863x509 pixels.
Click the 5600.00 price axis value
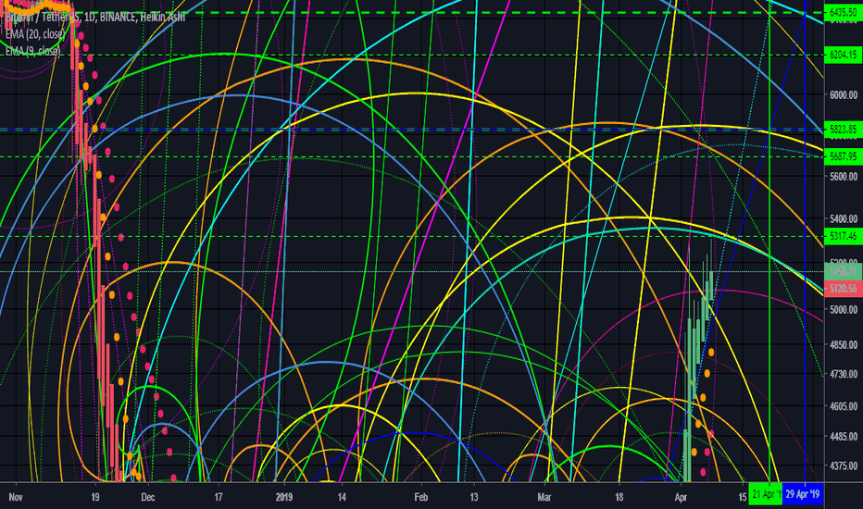click(x=844, y=176)
